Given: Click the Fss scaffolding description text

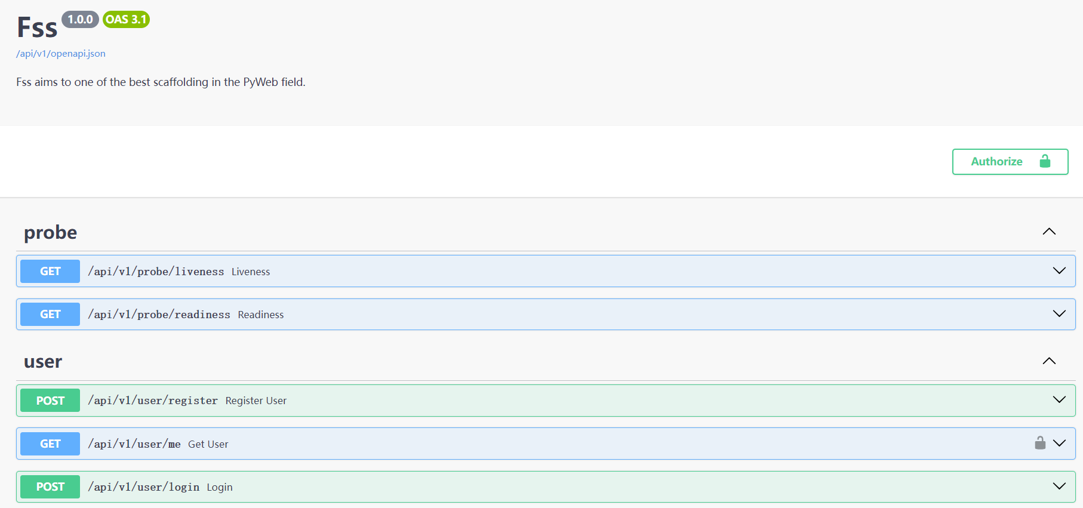Looking at the screenshot, I should point(161,82).
